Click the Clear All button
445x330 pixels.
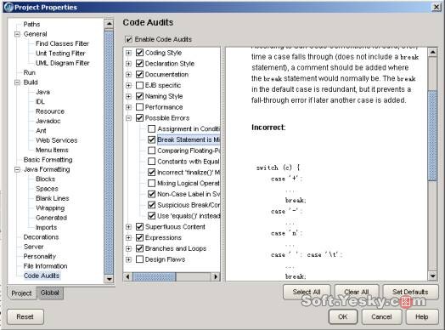[x=357, y=292]
